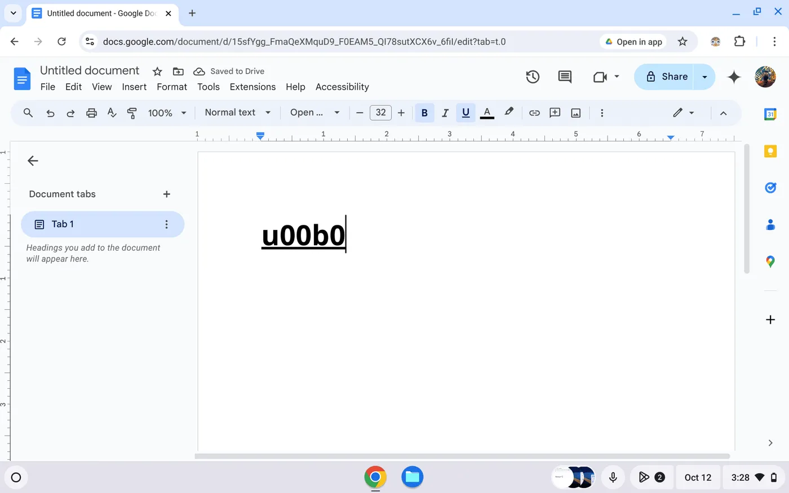Open the zoom 100% dropdown
This screenshot has height=493, width=789.
point(167,113)
